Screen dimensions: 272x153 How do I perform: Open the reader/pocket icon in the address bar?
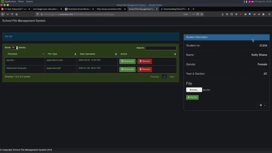(x=198, y=14)
